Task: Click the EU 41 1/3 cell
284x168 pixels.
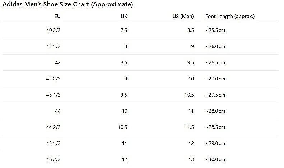Action: (53, 46)
